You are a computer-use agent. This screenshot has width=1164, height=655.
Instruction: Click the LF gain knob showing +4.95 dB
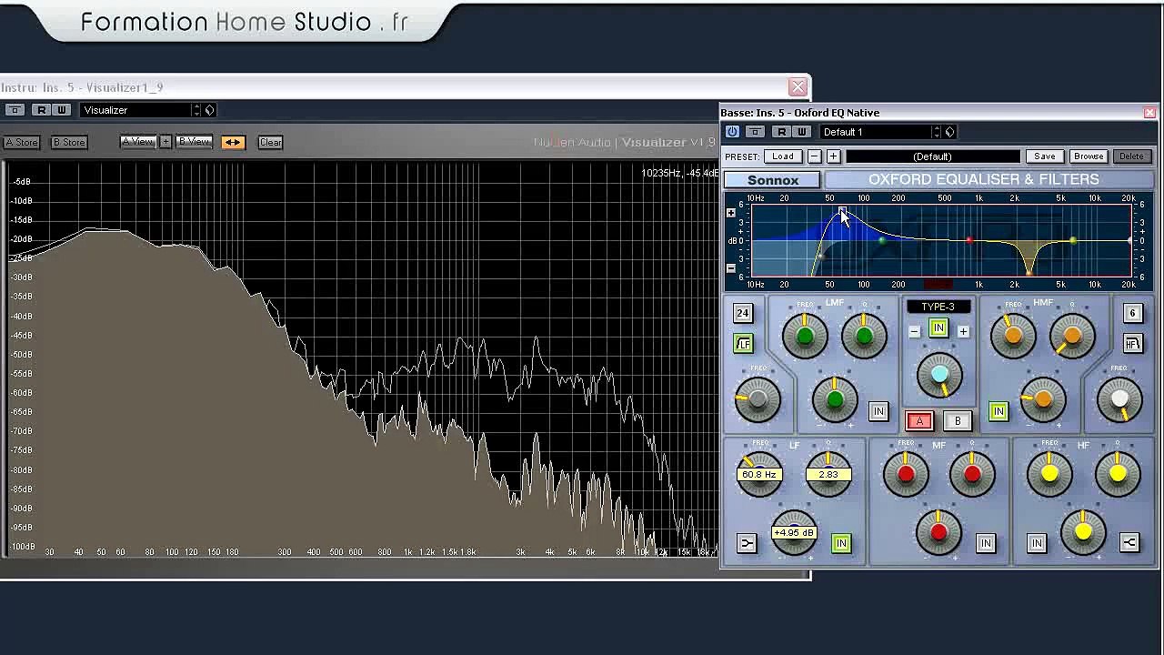[794, 532]
